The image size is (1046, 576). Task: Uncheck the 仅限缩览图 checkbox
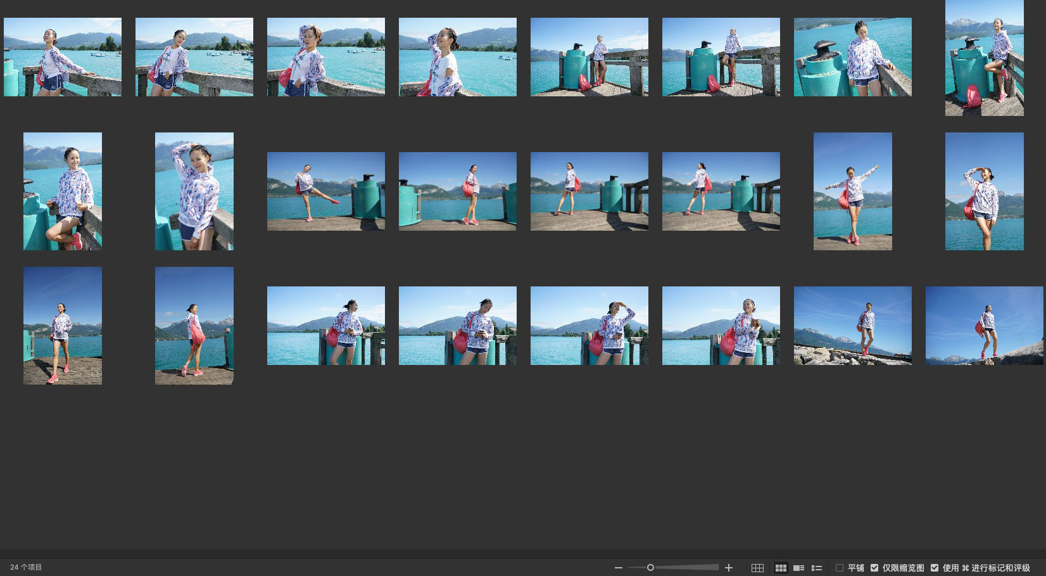(874, 568)
